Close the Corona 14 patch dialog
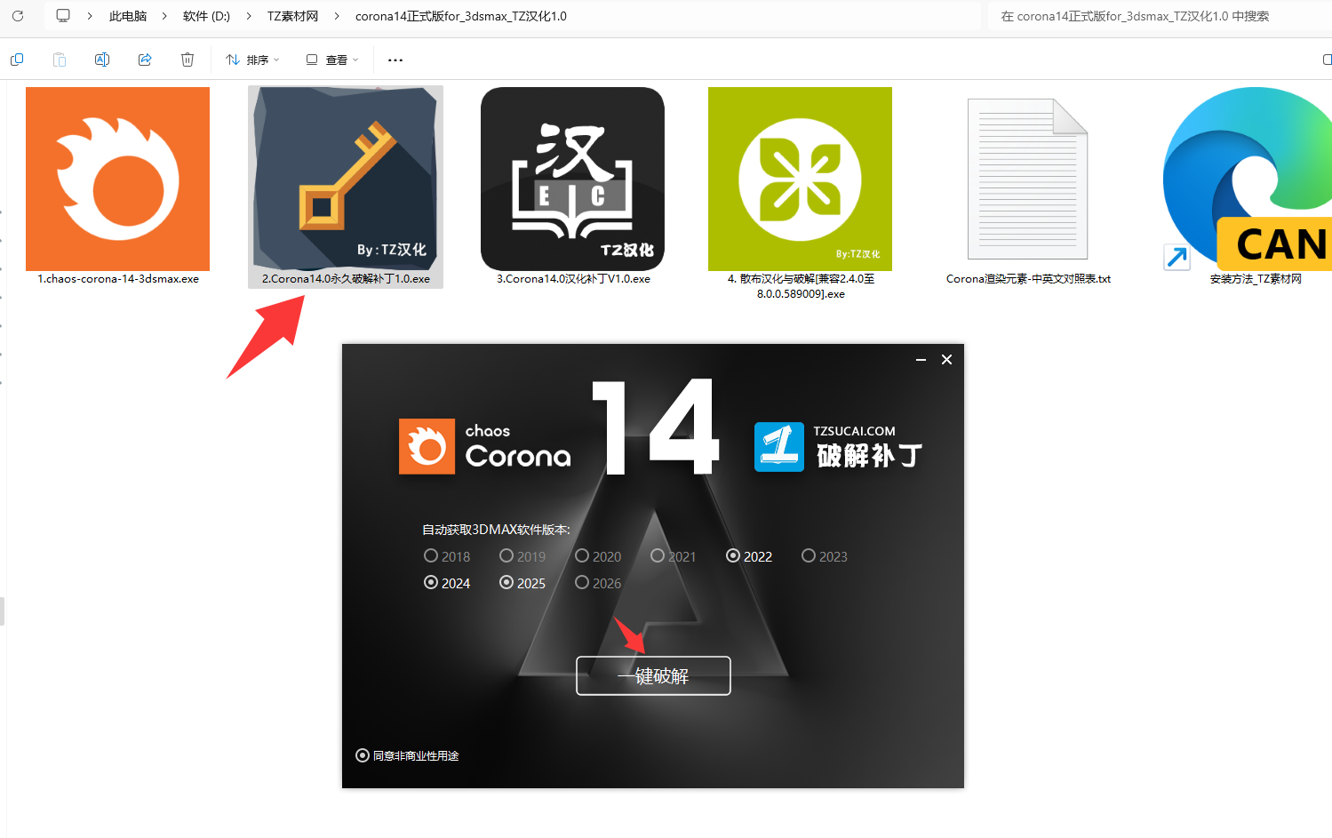Screen dimensions: 1332x838 click(947, 359)
